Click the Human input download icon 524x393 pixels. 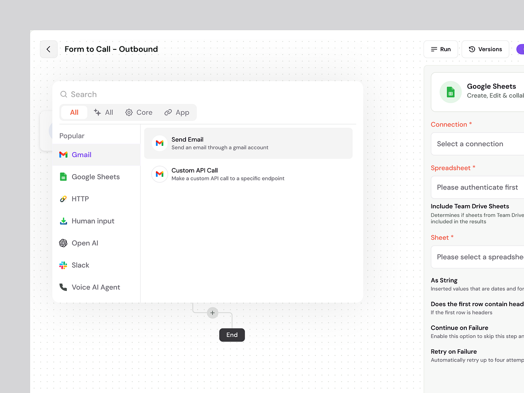pos(63,221)
